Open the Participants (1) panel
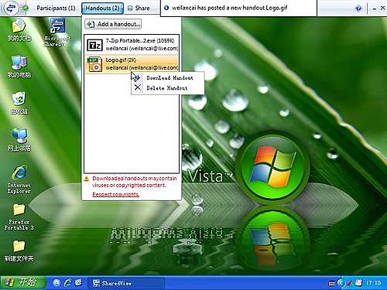This screenshot has height=290, width=387. click(56, 9)
